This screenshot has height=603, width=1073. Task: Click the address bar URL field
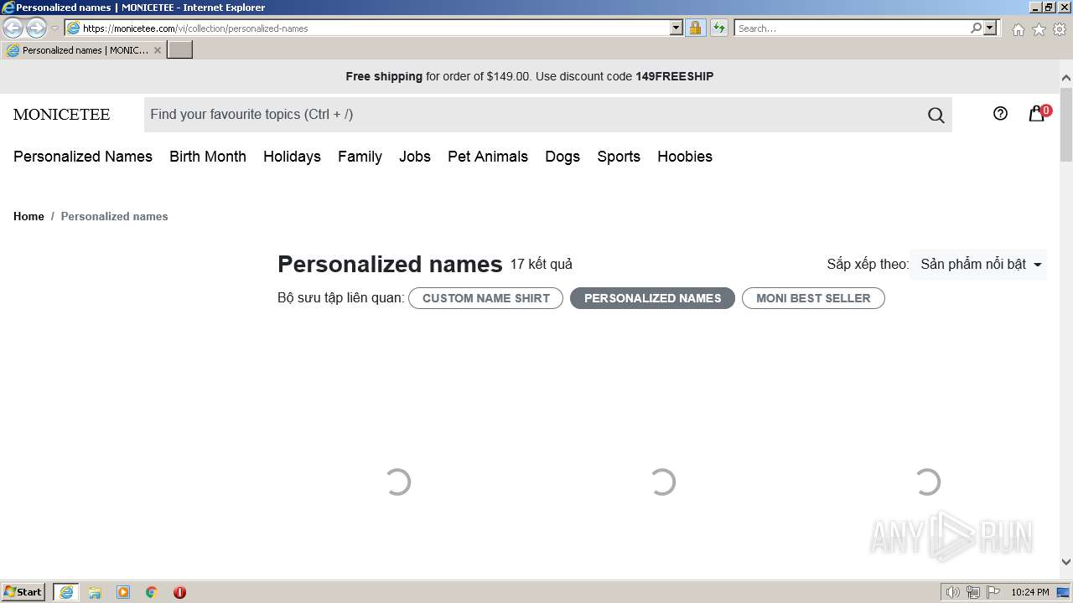point(375,28)
